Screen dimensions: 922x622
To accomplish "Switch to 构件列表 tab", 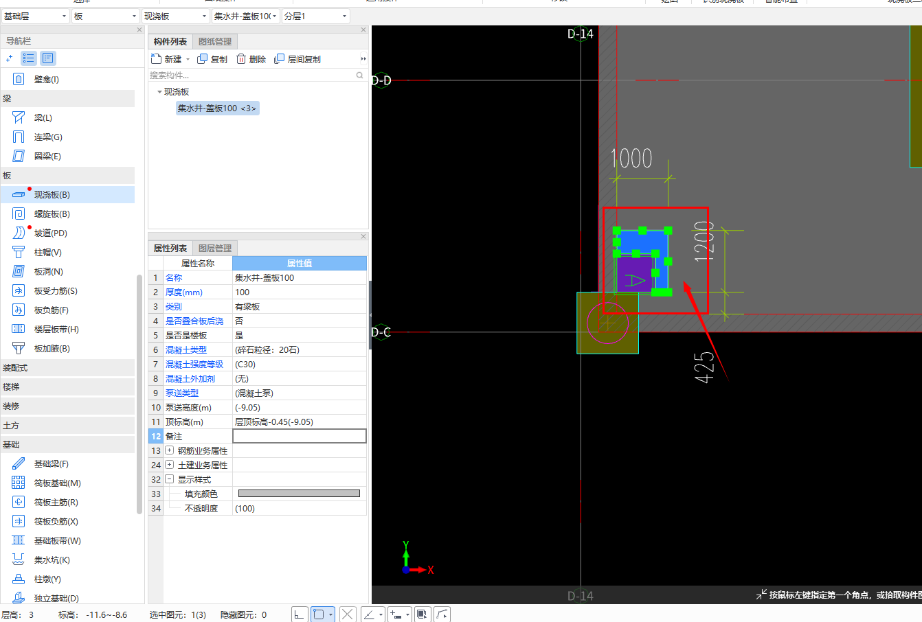I will click(x=170, y=42).
